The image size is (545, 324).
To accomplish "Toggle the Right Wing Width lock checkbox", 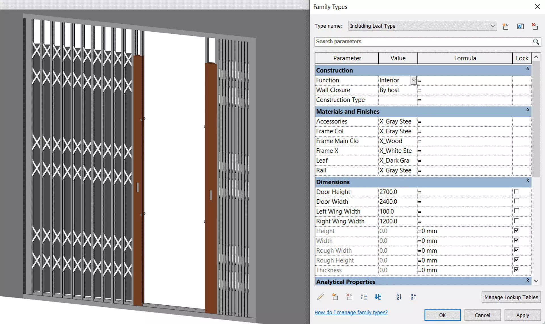I will point(516,221).
